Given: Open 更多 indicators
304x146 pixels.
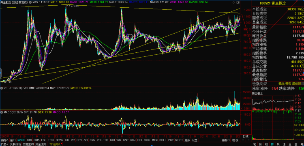Looking at the screenshot, I should pos(187,140).
